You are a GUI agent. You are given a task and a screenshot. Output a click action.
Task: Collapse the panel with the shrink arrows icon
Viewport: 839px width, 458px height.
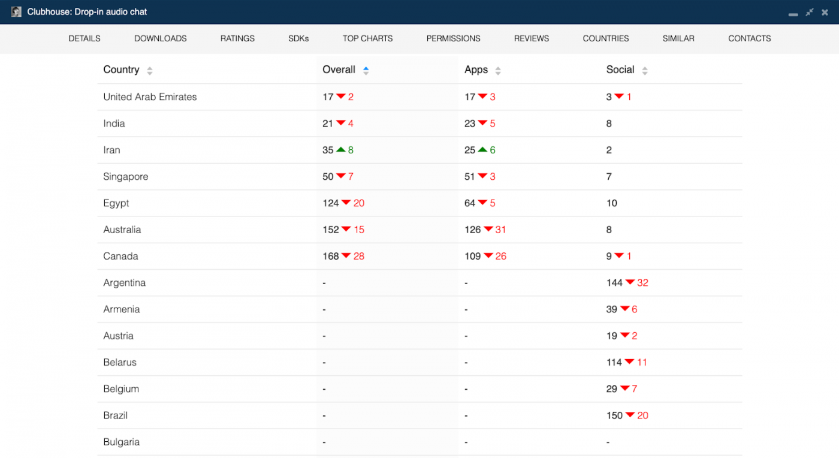pos(810,12)
